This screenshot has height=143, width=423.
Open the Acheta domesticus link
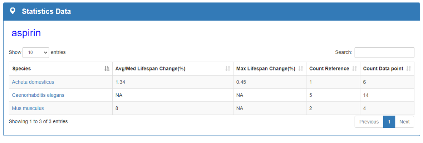33,82
